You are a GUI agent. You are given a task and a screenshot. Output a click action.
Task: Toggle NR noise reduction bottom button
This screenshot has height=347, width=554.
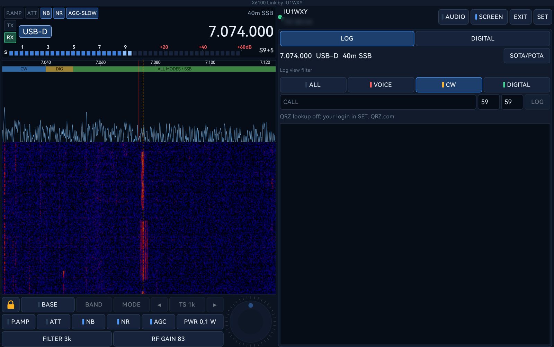tap(123, 322)
